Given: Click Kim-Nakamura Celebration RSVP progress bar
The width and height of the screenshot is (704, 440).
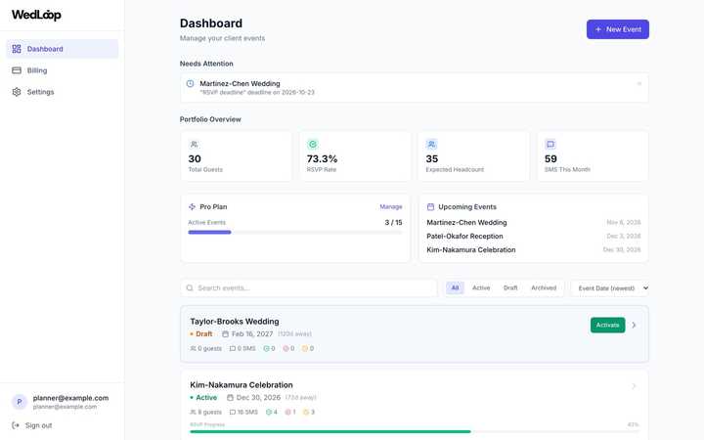Looking at the screenshot, I should coord(414,431).
